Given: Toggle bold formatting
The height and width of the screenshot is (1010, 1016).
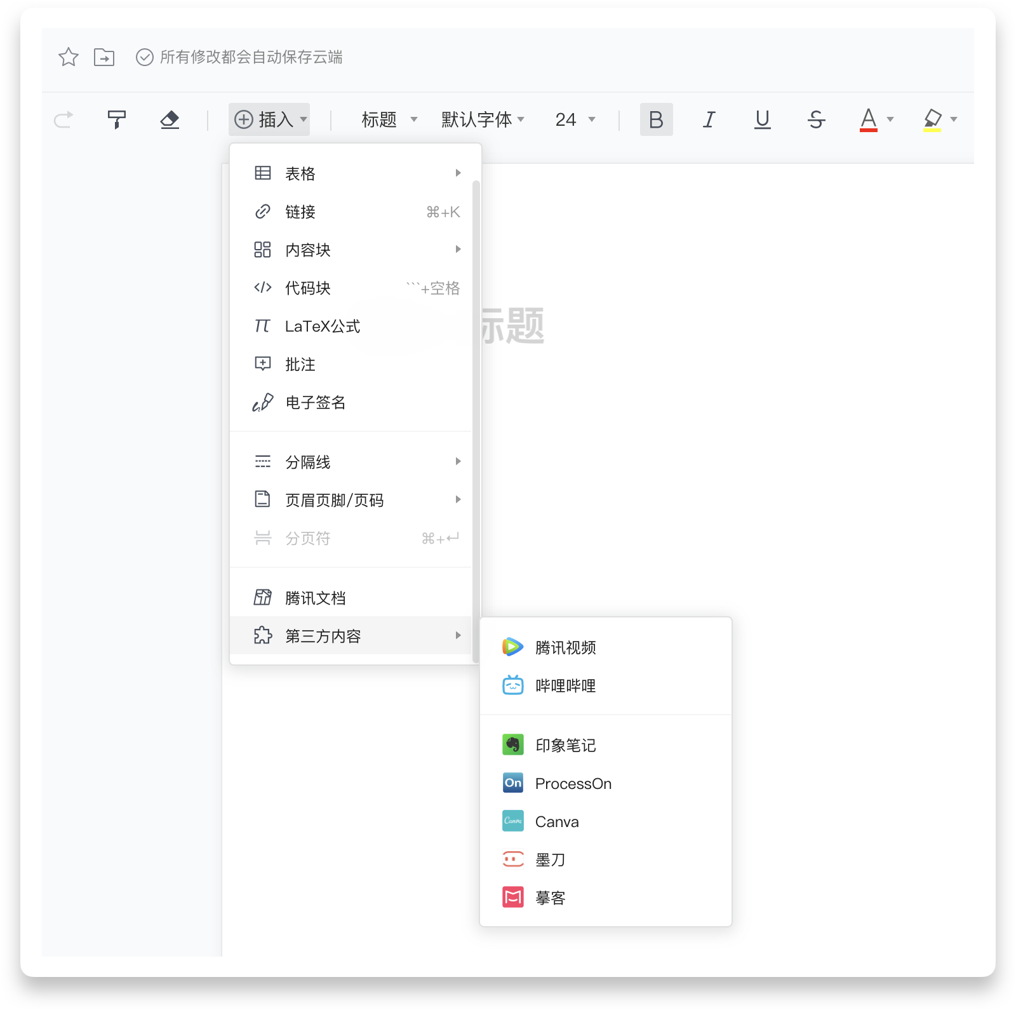Looking at the screenshot, I should pyautogui.click(x=656, y=119).
